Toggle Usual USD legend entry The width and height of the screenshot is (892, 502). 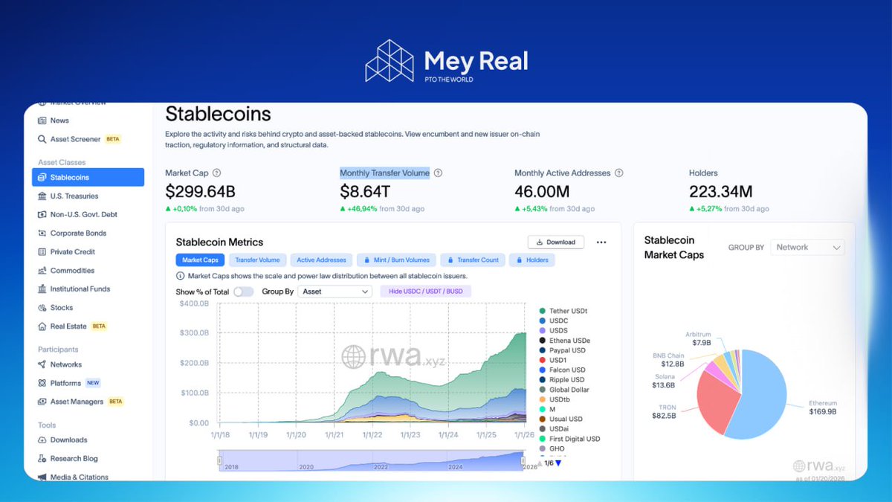[561, 419]
